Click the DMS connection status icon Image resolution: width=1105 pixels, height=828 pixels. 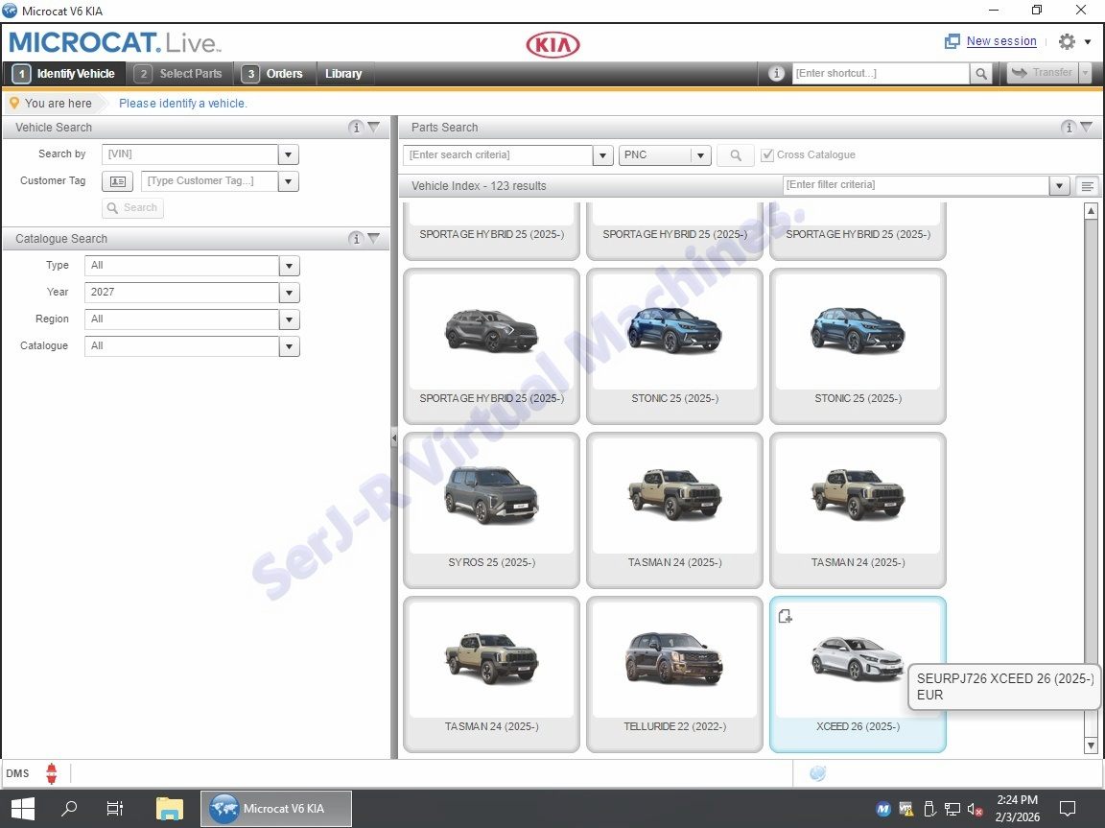point(52,773)
